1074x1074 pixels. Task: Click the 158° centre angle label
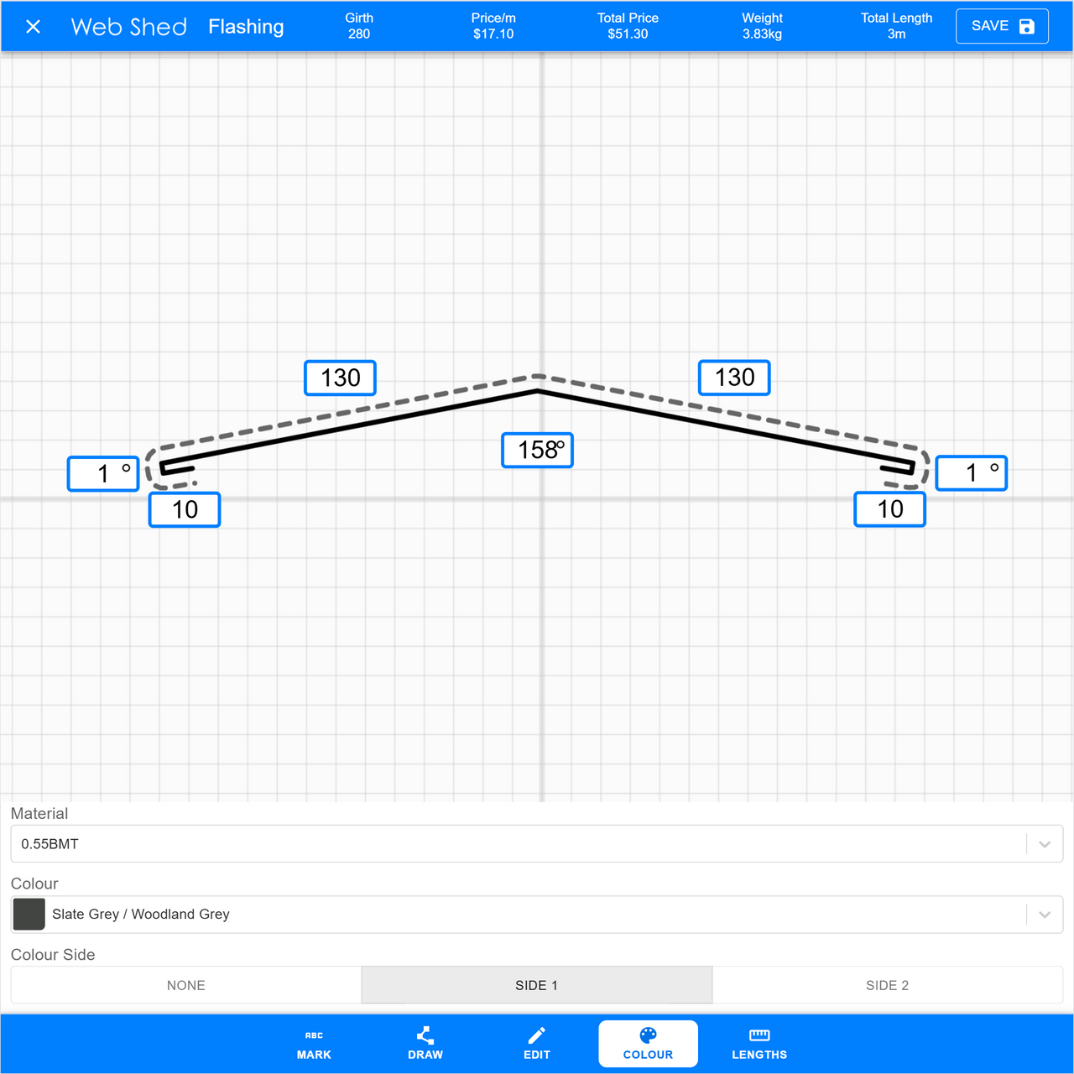(x=537, y=451)
